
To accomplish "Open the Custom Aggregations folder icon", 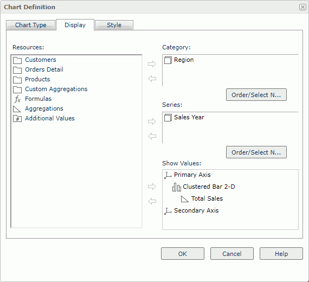I will click(x=17, y=89).
